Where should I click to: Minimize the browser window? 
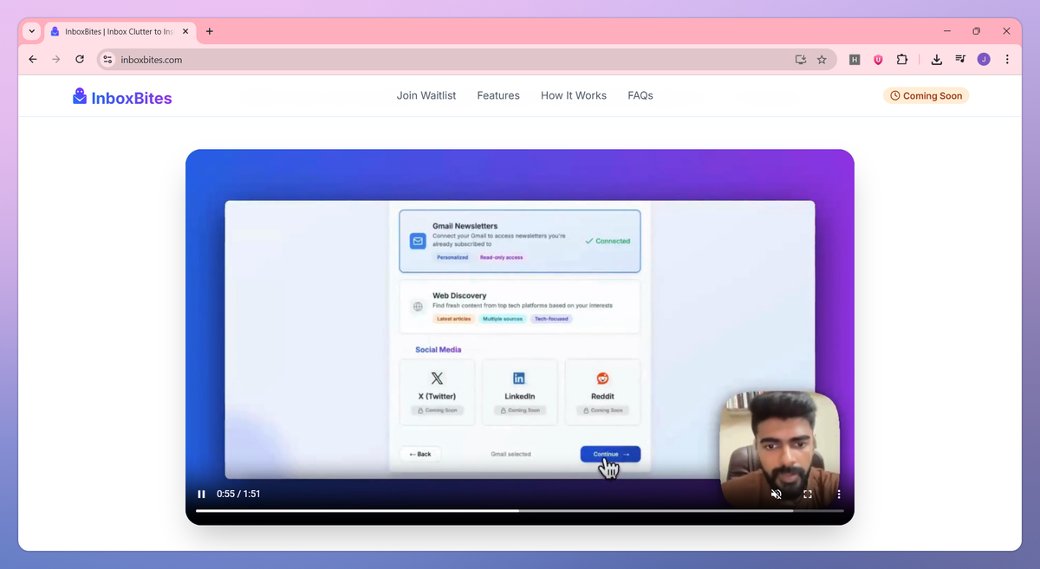point(946,31)
